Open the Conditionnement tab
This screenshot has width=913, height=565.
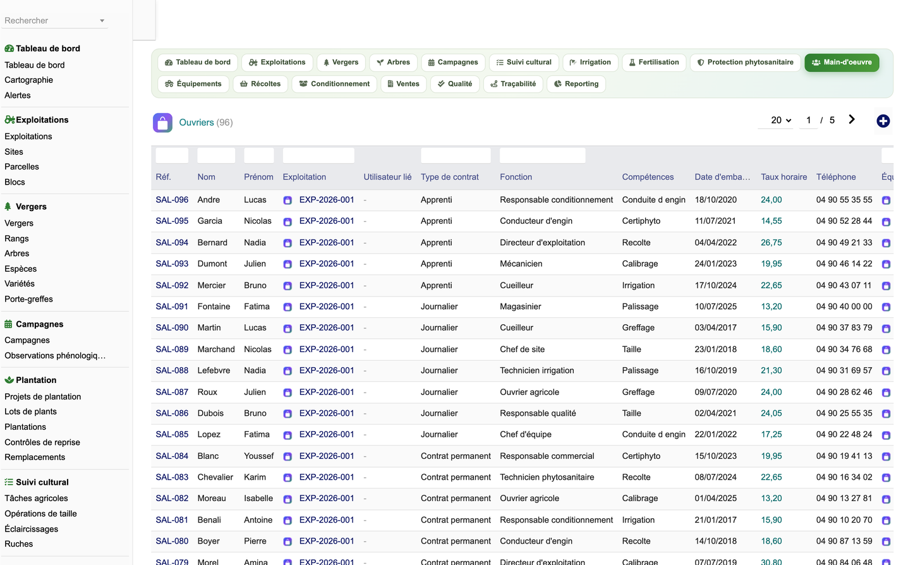tap(334, 84)
